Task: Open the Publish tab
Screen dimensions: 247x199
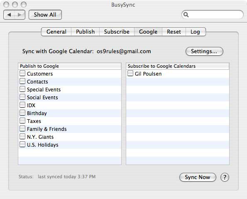Action: click(x=85, y=32)
